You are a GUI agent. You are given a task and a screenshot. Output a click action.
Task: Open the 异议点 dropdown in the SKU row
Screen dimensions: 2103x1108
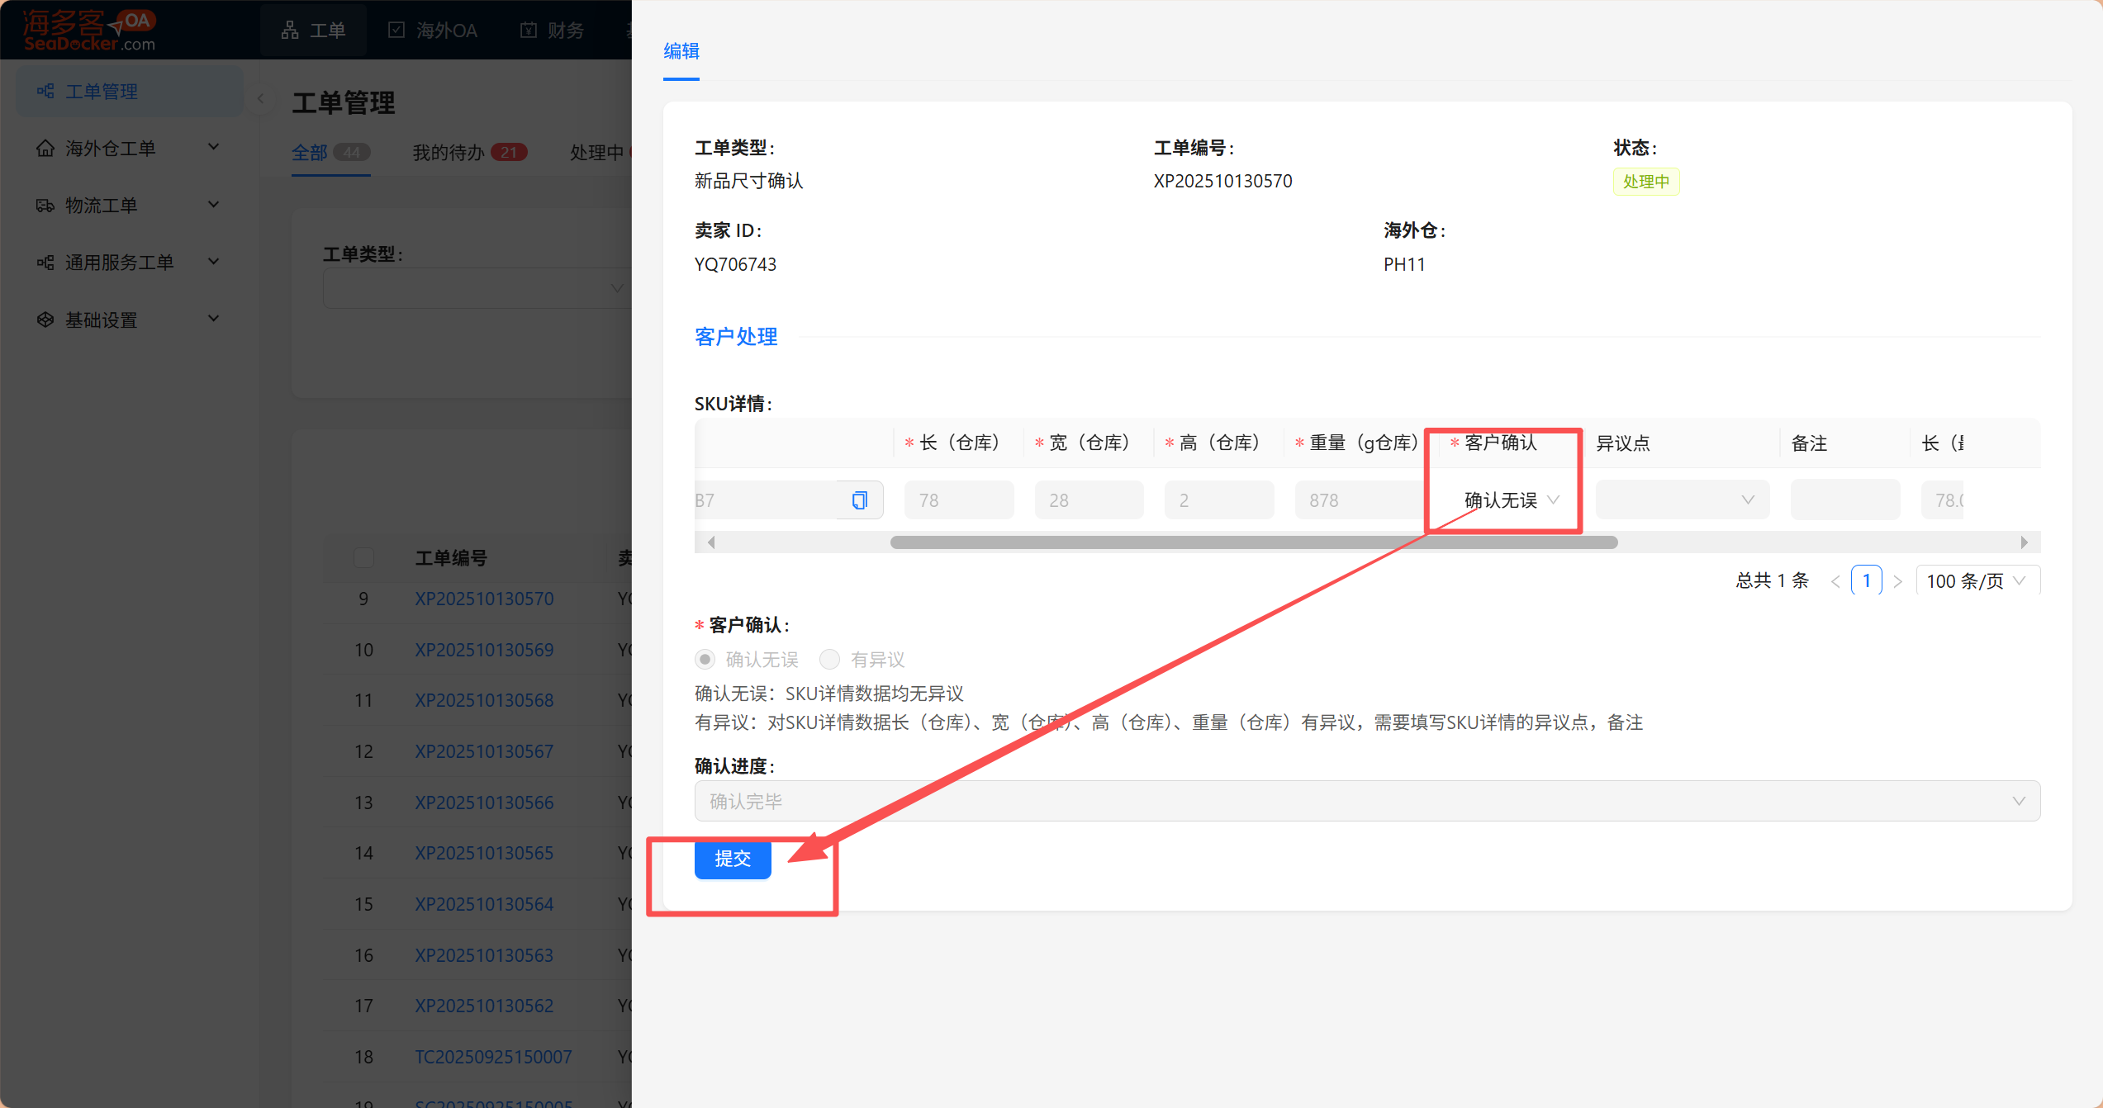pyautogui.click(x=1682, y=500)
